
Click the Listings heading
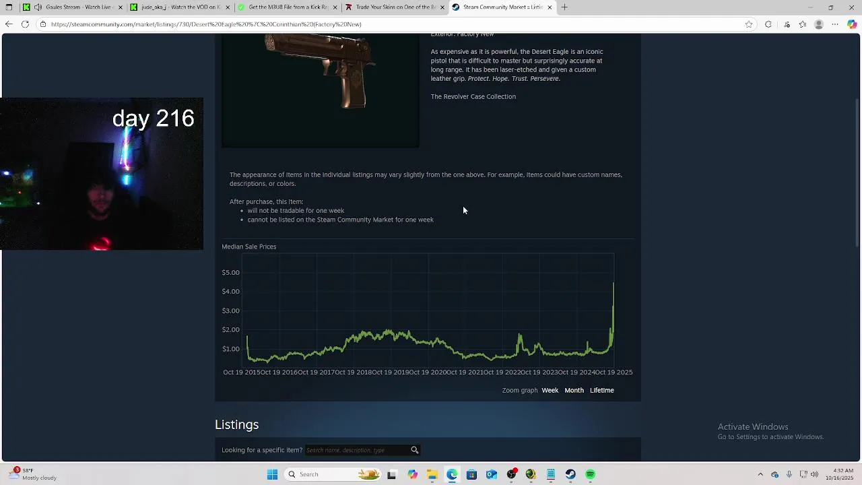tap(237, 424)
